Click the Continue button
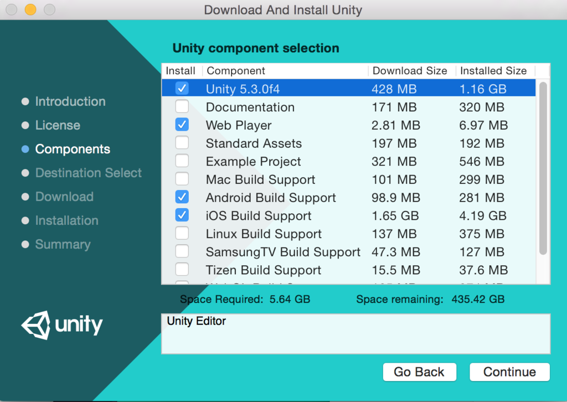This screenshot has width=567, height=402. pos(509,372)
